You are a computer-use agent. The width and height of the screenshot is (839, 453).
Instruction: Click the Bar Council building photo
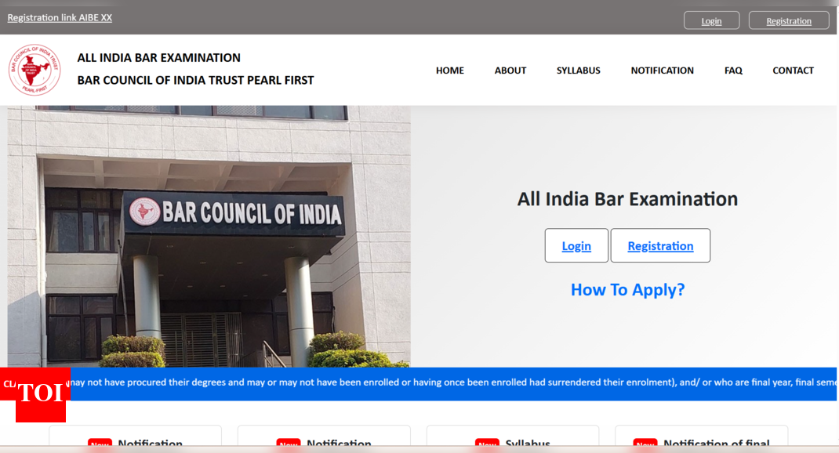208,235
